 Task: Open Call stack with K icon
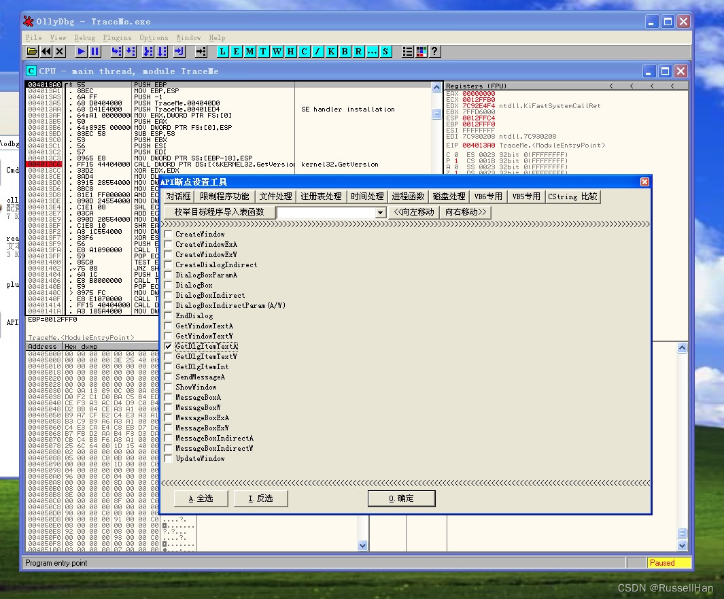click(331, 52)
